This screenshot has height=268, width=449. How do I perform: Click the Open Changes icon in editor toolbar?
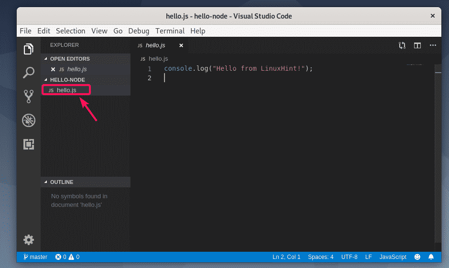[x=402, y=45]
